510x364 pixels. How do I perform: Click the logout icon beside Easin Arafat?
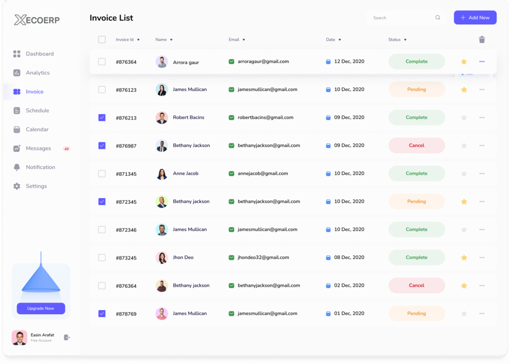pyautogui.click(x=67, y=338)
